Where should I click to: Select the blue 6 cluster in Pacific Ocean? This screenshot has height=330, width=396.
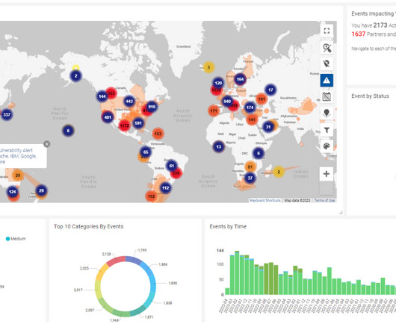(68, 131)
